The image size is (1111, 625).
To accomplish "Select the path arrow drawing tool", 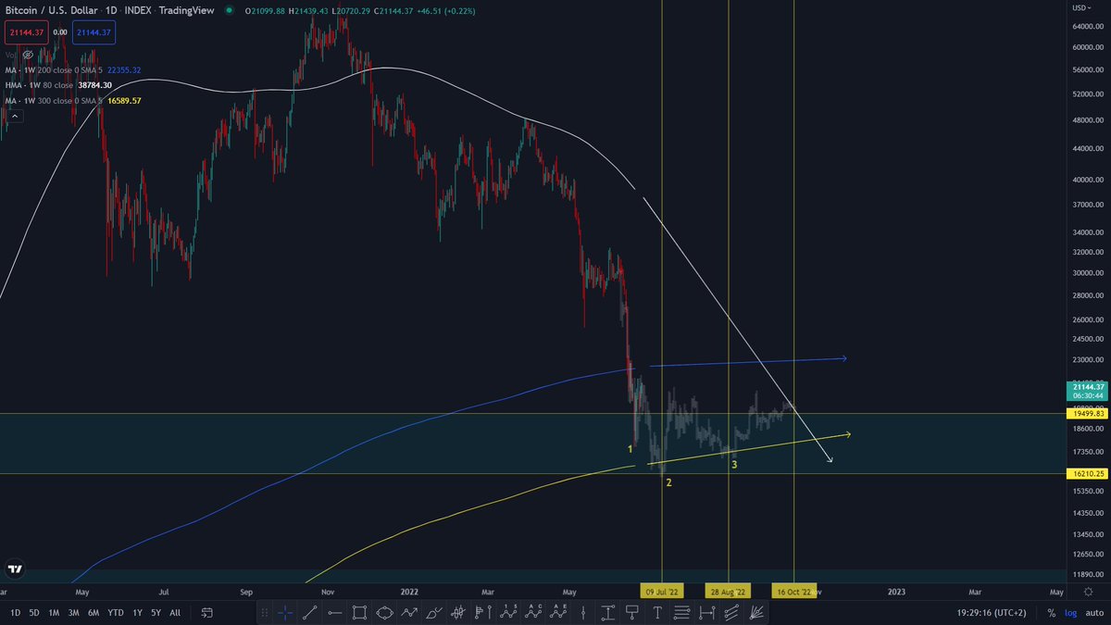I will [x=409, y=612].
